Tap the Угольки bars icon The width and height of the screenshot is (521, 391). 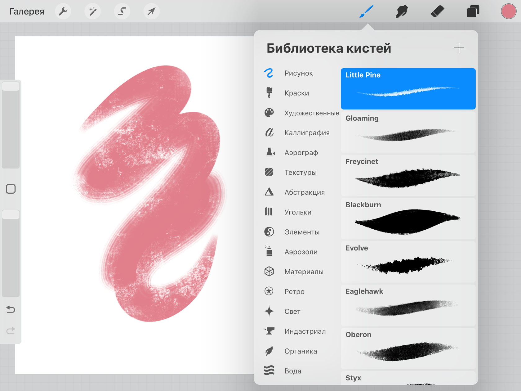[269, 212]
